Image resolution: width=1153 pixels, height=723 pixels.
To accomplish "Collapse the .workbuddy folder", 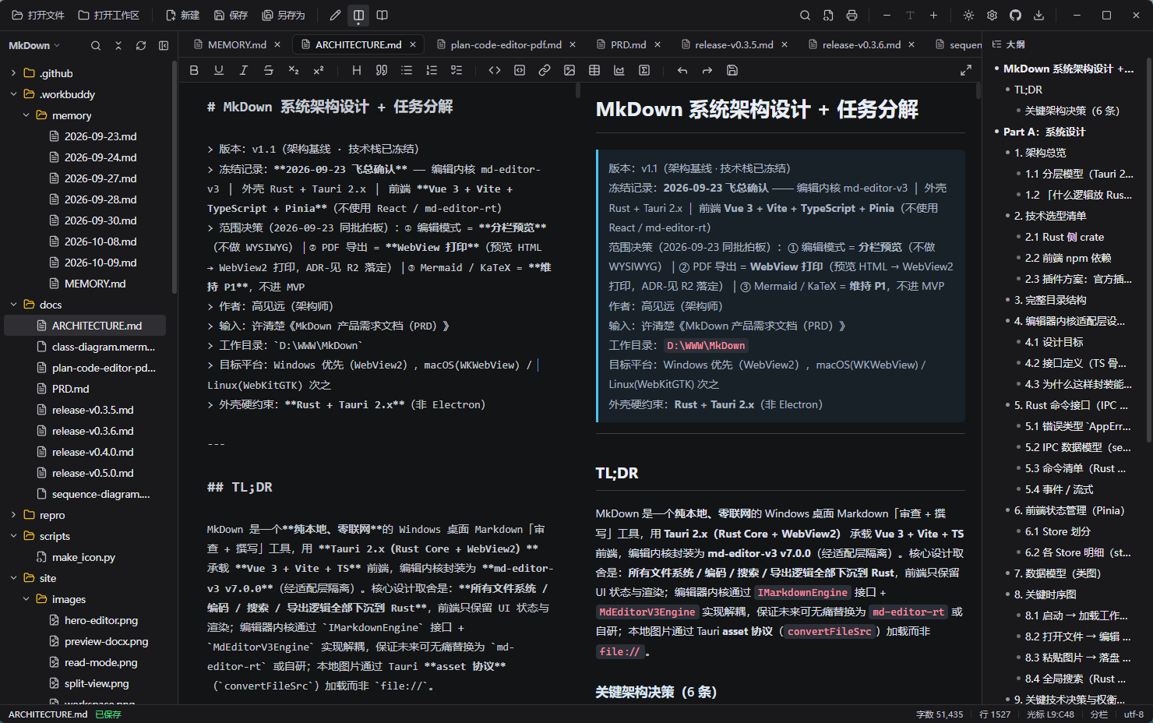I will tap(13, 94).
